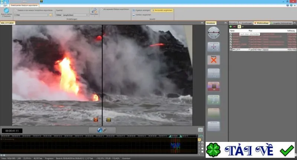The height and width of the screenshot is (160, 297).
Task: Click highlighted move-up icon in Medienablage toolbar
Action: [239, 27]
